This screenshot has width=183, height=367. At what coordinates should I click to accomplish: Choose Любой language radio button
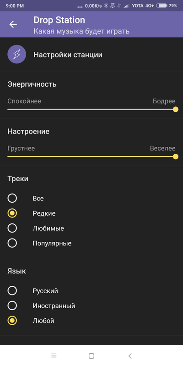pos(12,321)
